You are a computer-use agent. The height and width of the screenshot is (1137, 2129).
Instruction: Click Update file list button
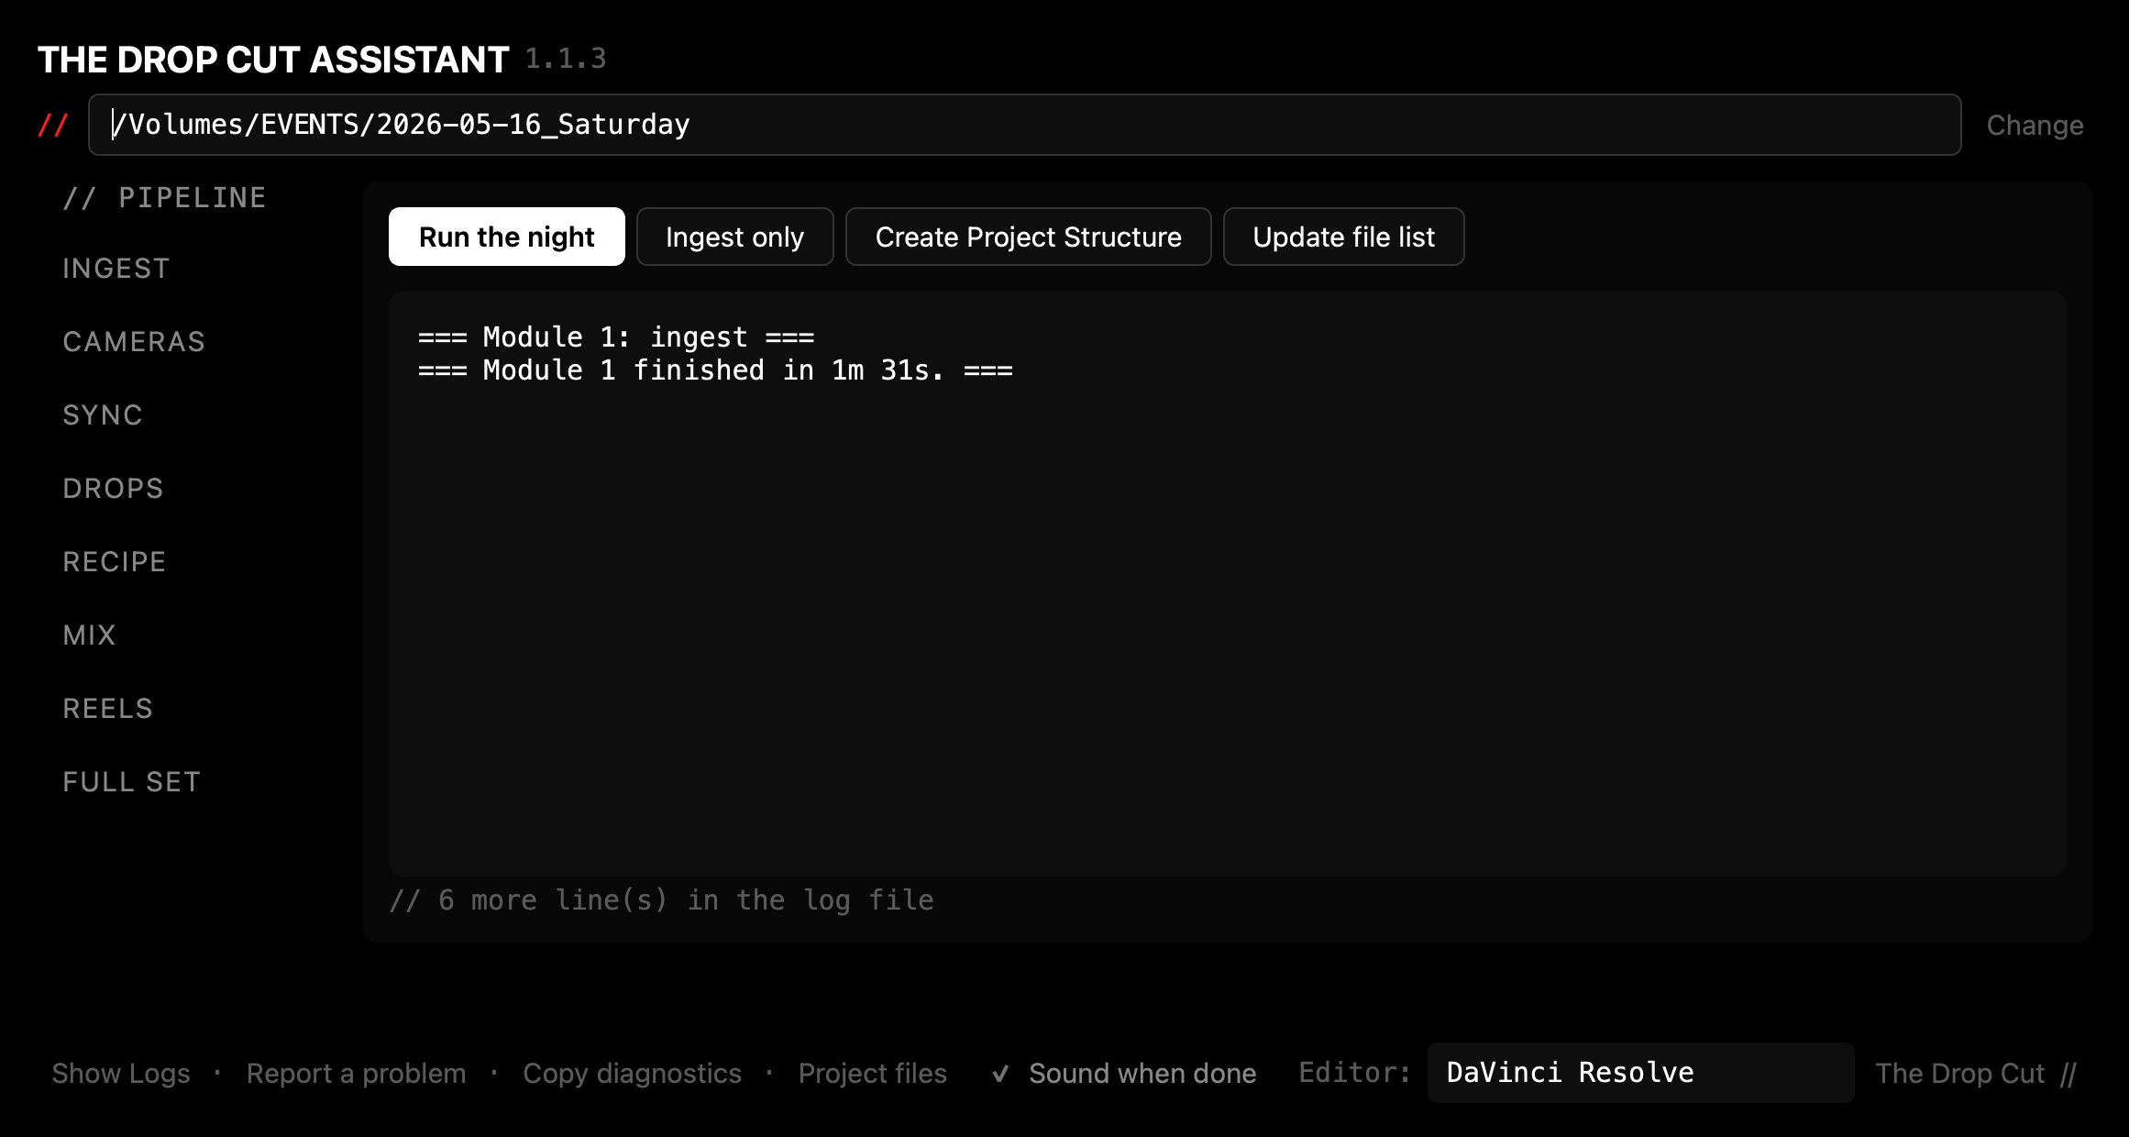tap(1343, 237)
